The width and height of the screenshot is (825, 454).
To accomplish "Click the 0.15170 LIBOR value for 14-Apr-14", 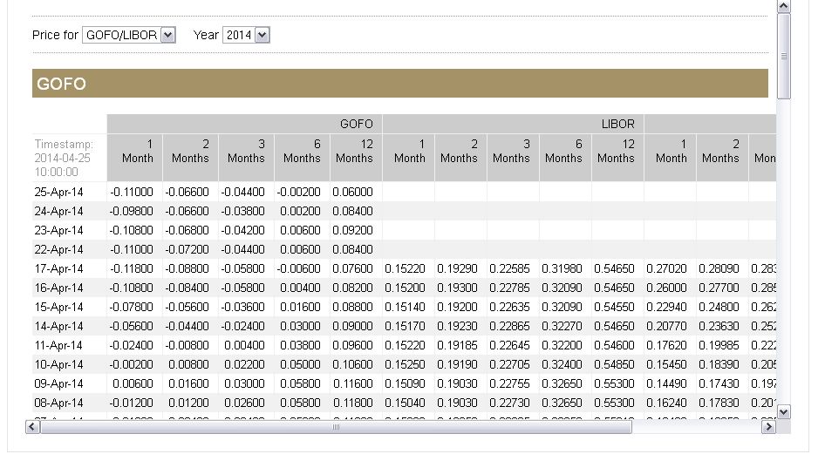I will coord(405,326).
